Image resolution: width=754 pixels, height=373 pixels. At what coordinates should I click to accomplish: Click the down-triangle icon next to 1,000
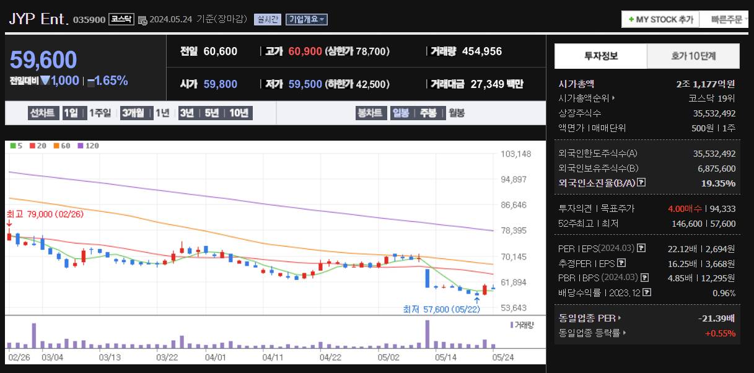click(45, 81)
